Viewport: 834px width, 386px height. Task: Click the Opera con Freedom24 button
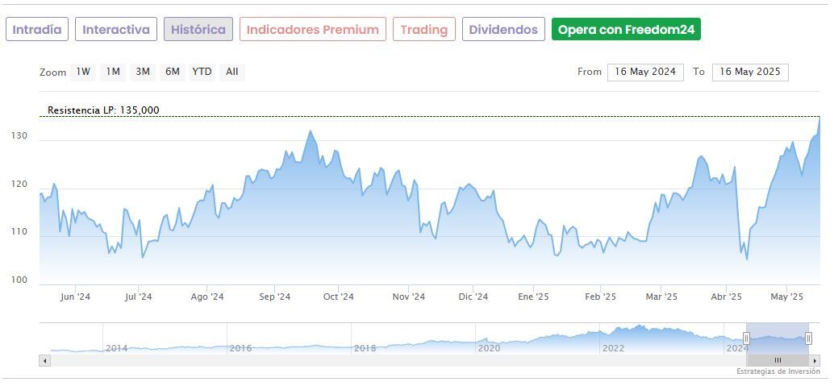pos(626,30)
